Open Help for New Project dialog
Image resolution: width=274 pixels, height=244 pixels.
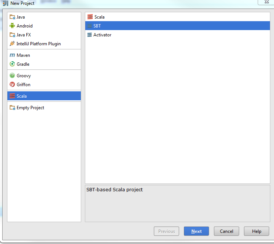point(257,231)
